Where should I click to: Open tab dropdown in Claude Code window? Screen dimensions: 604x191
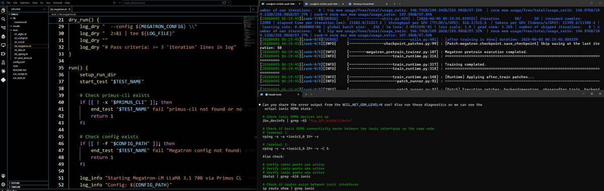[x=311, y=94]
